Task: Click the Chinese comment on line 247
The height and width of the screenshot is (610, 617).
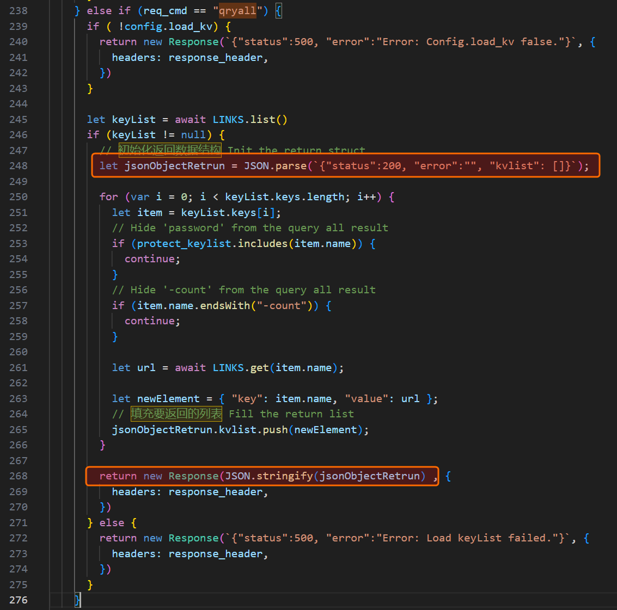Action: [169, 150]
